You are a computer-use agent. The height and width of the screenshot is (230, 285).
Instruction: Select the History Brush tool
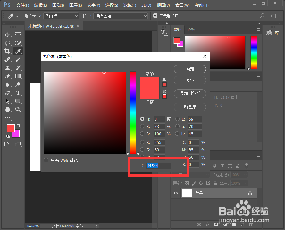tap(18, 68)
